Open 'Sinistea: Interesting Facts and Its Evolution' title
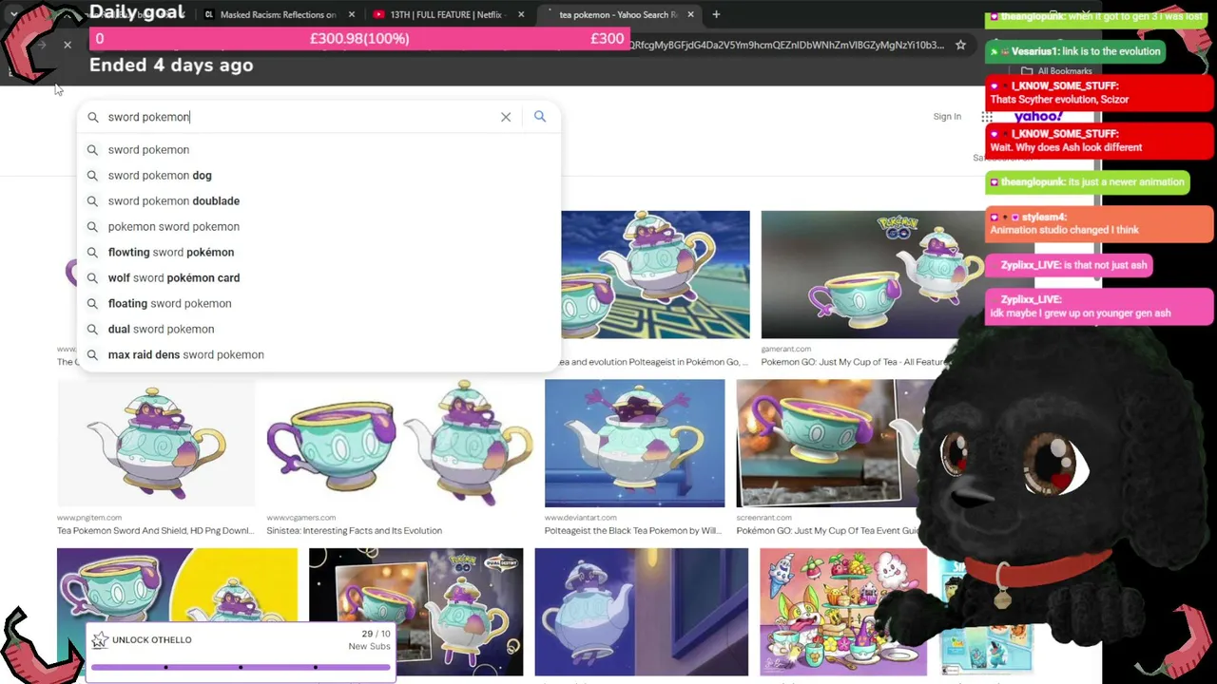Viewport: 1217px width, 684px height. (354, 531)
